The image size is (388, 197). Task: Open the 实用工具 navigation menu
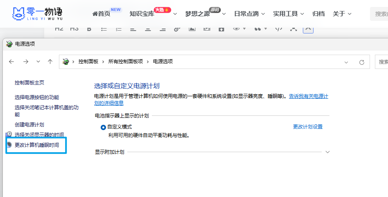[x=289, y=14]
